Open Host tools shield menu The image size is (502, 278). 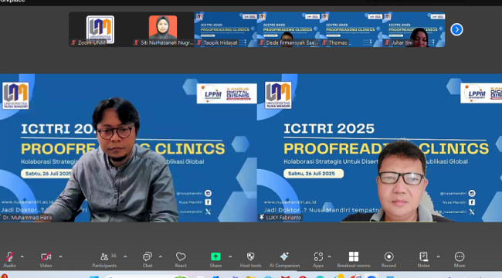251,259
